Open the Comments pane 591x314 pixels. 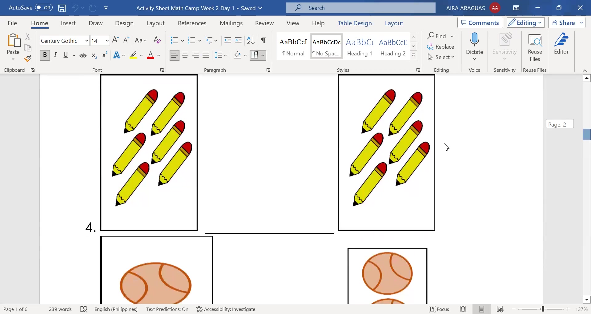[x=480, y=23]
